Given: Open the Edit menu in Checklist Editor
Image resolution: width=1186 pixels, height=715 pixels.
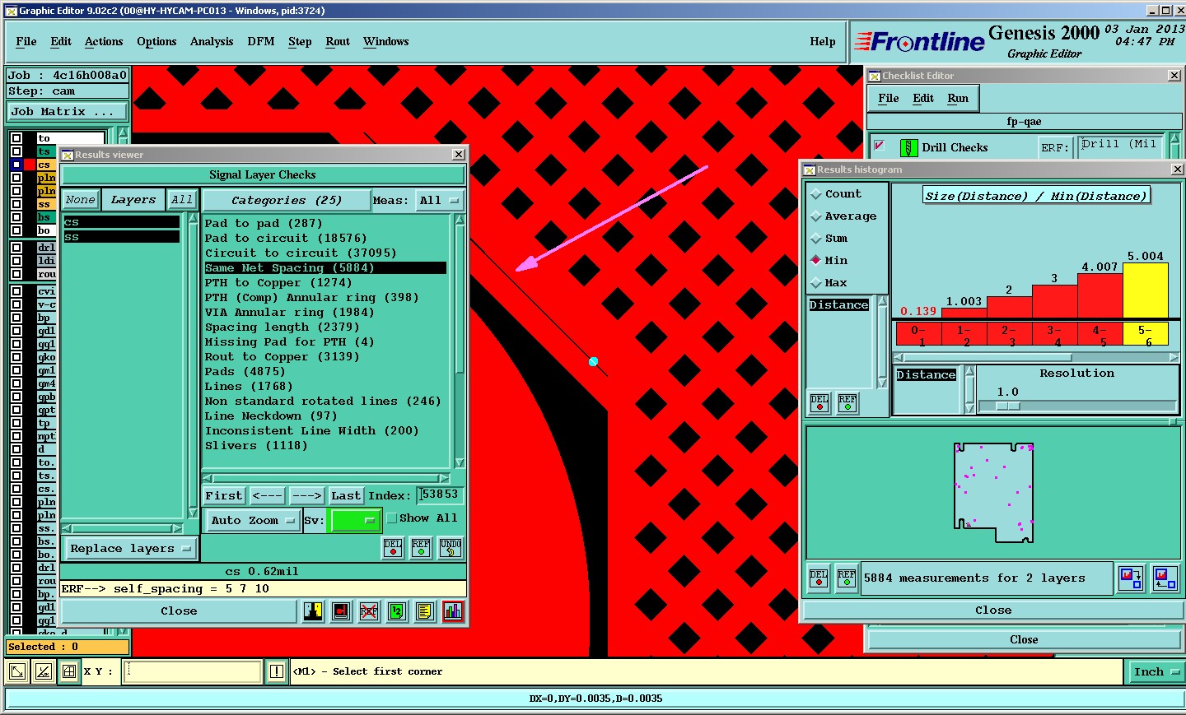Looking at the screenshot, I should coord(923,98).
